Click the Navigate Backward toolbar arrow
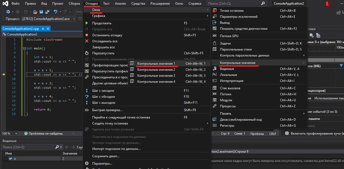 8,12
